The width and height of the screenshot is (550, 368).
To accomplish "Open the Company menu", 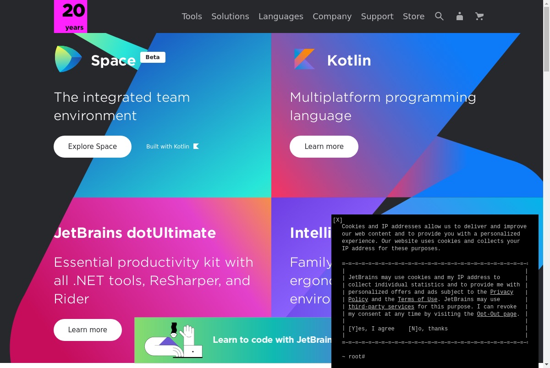I will coord(332,16).
